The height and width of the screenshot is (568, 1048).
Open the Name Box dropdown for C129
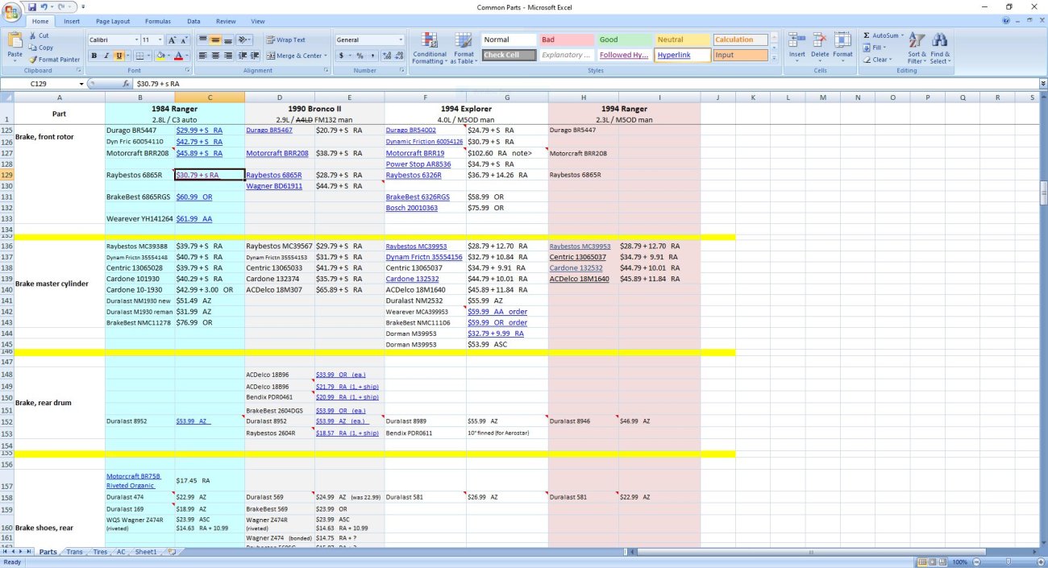[x=81, y=84]
